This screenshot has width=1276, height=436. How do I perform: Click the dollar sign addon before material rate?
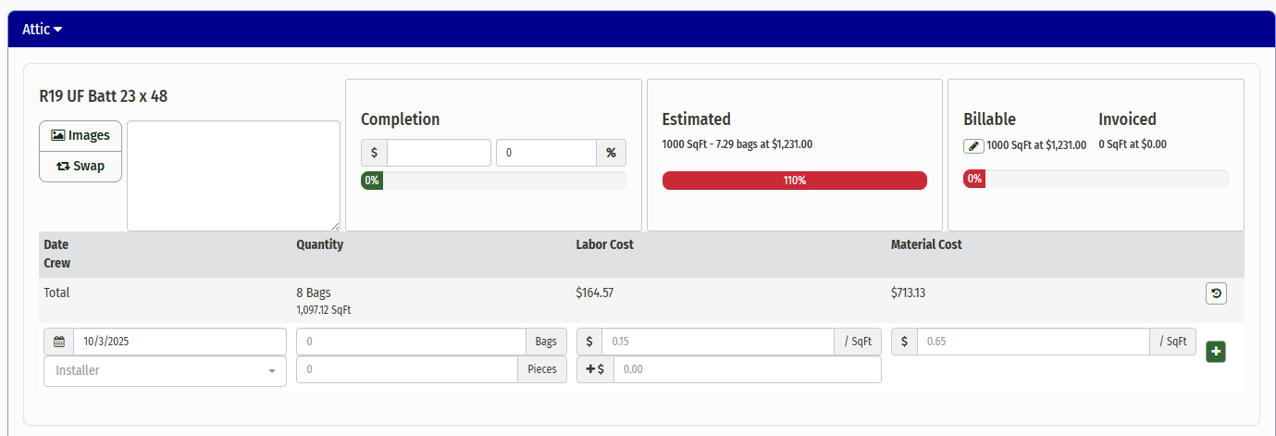[904, 342]
